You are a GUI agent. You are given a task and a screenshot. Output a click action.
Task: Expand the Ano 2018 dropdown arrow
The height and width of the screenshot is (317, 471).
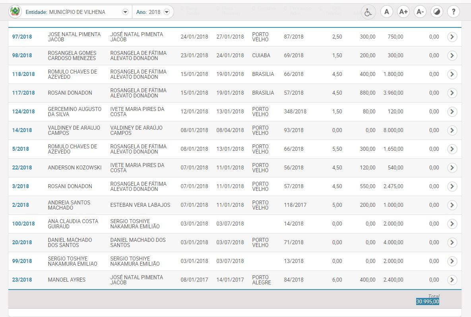[x=167, y=12]
